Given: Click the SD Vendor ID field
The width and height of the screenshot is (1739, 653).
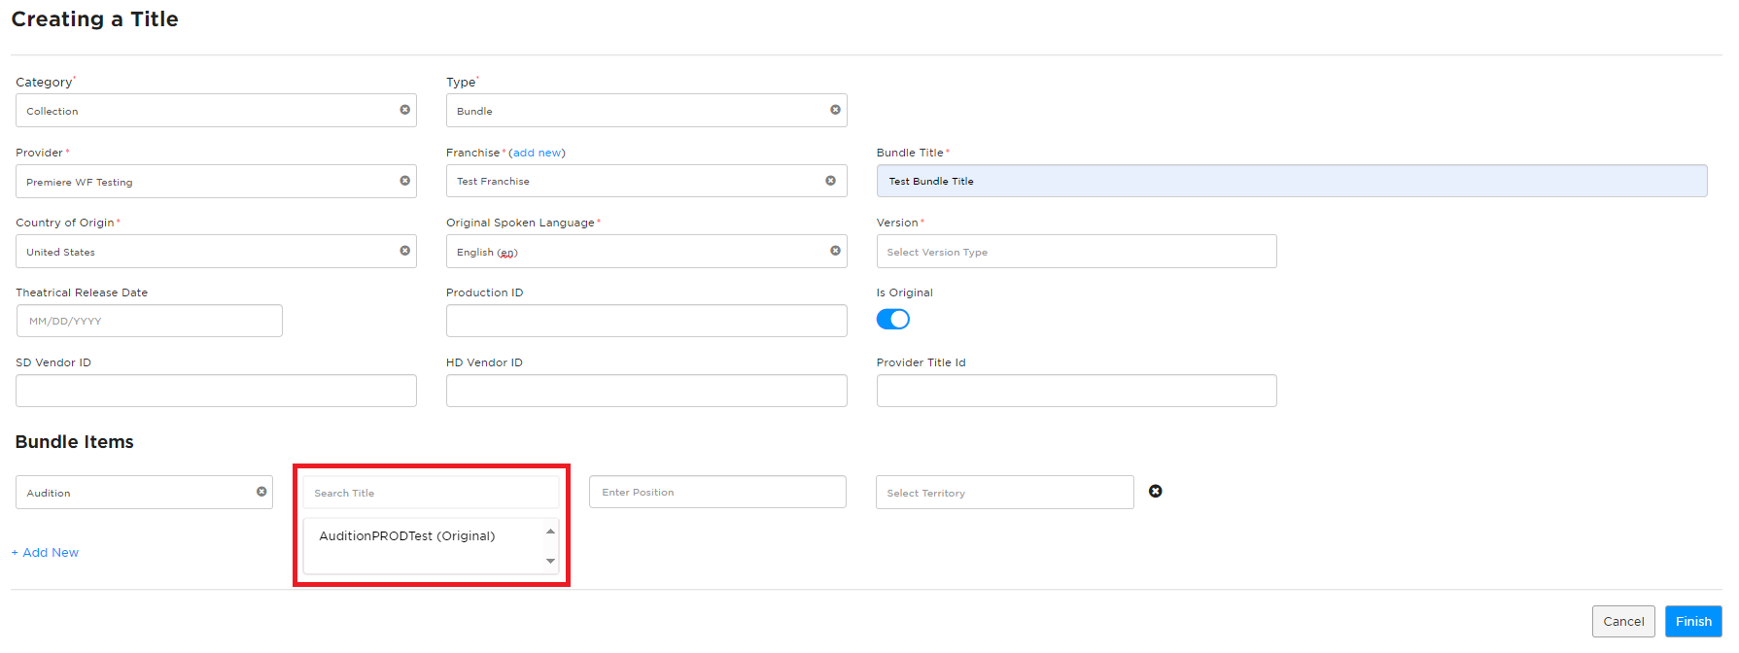Looking at the screenshot, I should tap(216, 391).
